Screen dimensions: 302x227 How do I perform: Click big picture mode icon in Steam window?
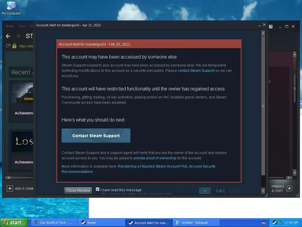click(x=271, y=26)
